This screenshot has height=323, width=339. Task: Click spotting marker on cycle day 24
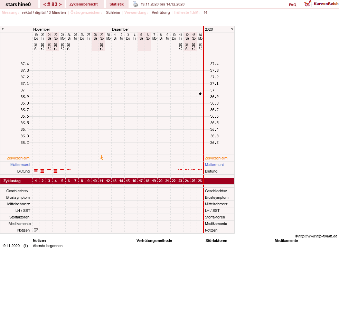point(187,170)
